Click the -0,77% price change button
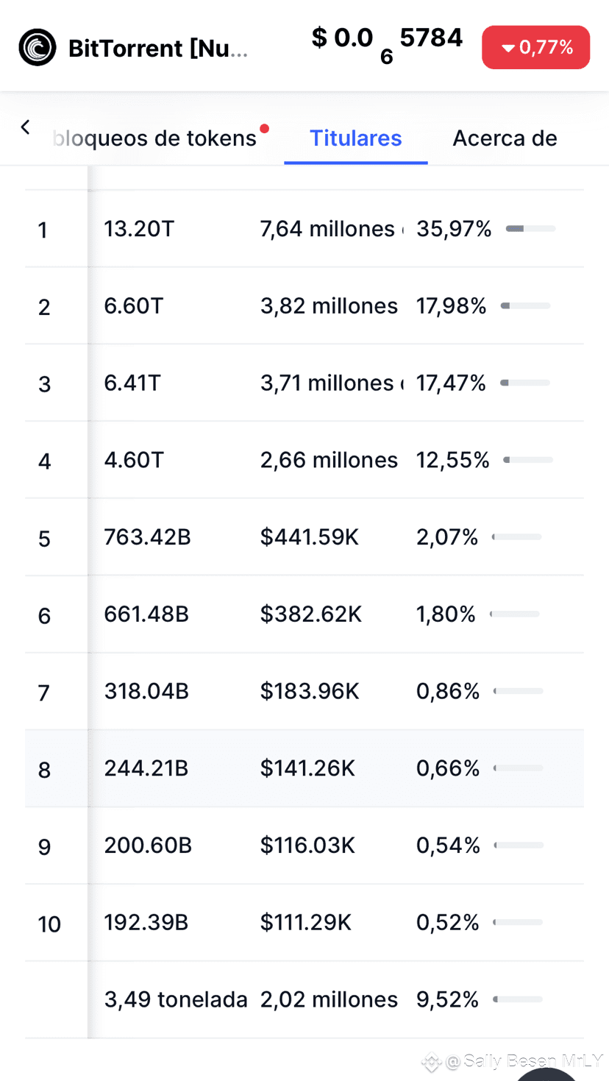 coord(535,48)
